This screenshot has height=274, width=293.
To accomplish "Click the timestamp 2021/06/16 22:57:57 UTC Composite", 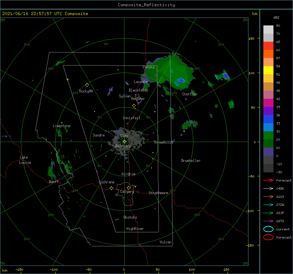I will [45, 14].
